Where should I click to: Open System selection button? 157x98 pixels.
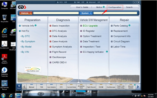click(x=86, y=13)
